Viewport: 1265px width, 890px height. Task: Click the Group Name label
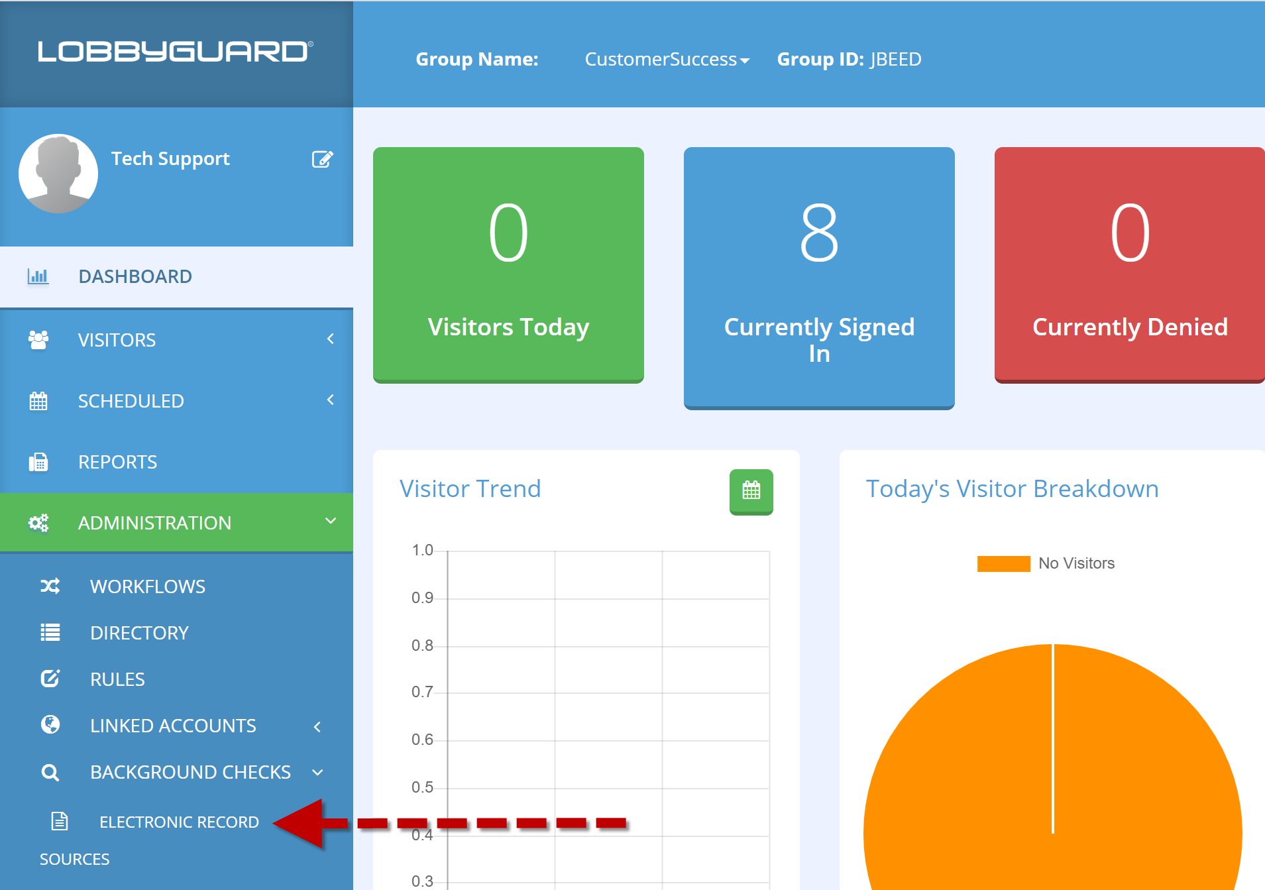pos(477,59)
